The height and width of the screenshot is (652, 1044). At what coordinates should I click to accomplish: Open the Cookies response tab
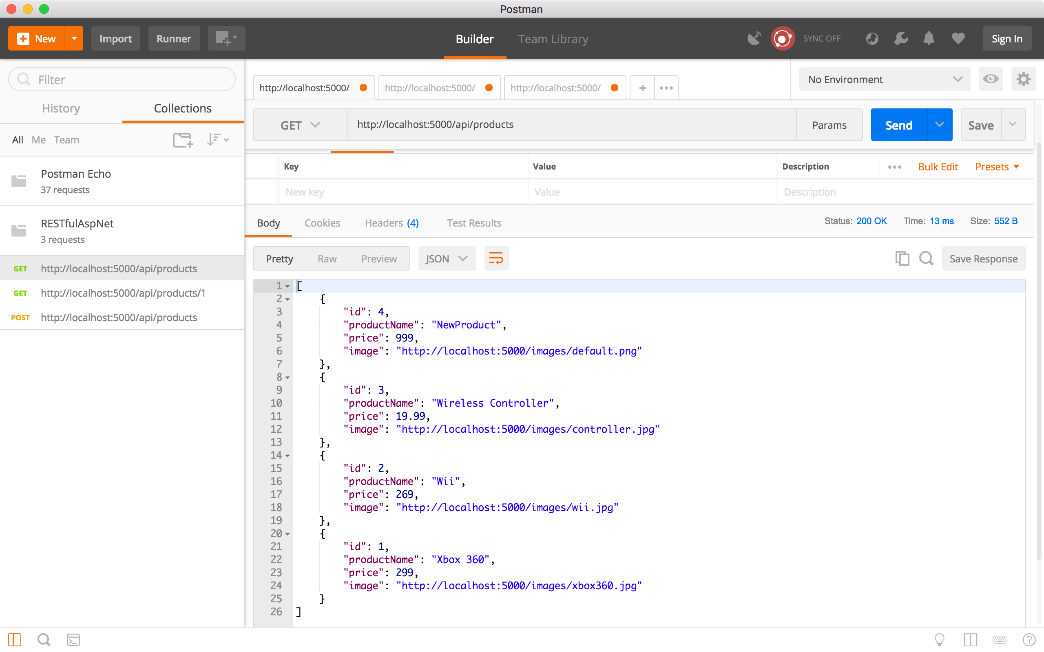coord(322,223)
